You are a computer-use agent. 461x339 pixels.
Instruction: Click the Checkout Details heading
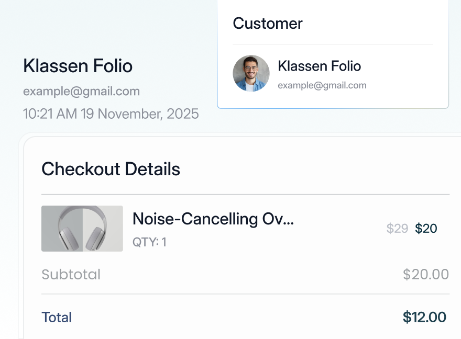tap(111, 169)
